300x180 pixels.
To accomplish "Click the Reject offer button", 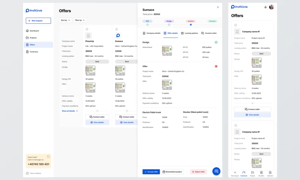I will (198, 172).
